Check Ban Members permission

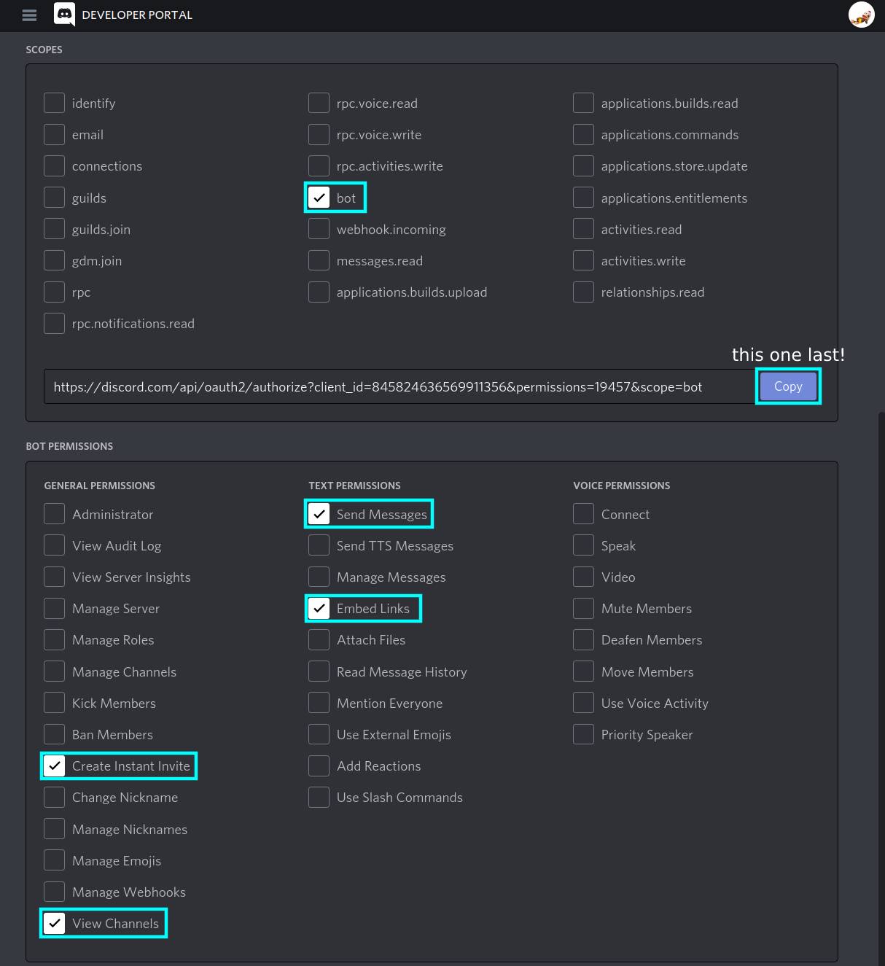tap(54, 734)
